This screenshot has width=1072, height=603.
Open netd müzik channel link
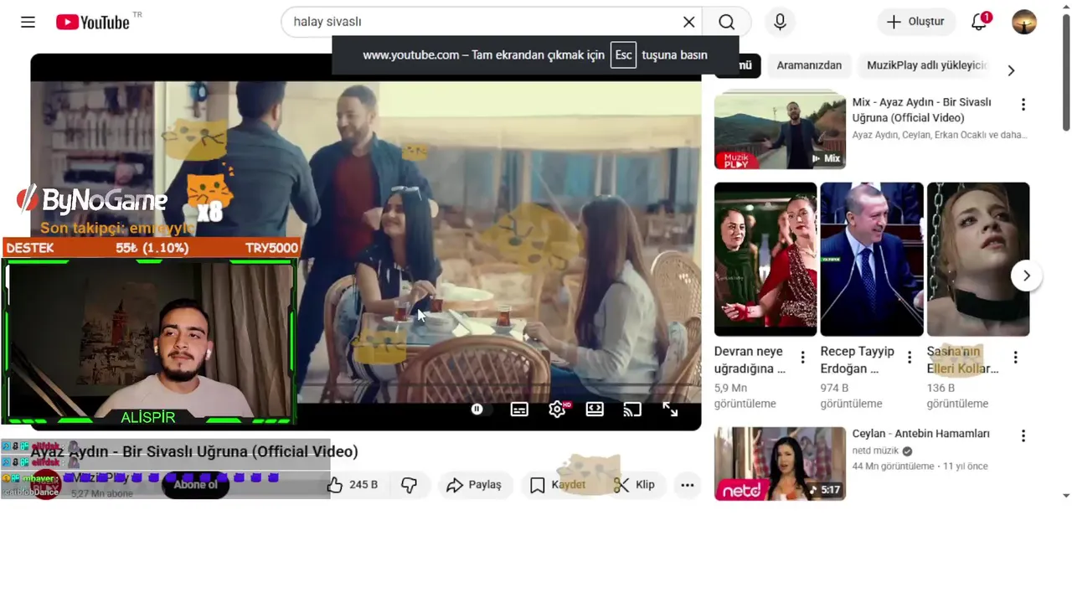tap(875, 451)
